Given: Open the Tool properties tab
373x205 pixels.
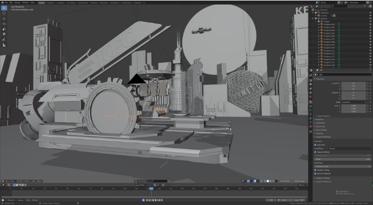Looking at the screenshot, I should point(311,75).
